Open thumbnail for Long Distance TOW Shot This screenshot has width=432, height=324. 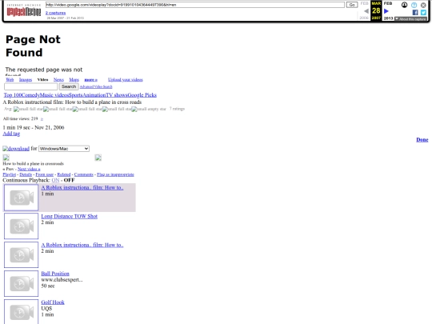[x=22, y=226]
